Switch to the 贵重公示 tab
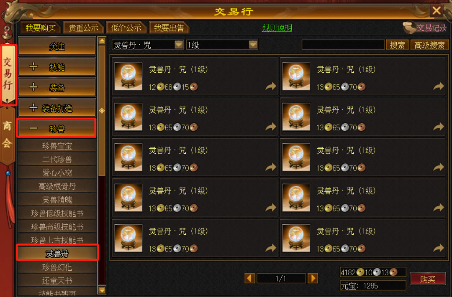 tap(83, 28)
